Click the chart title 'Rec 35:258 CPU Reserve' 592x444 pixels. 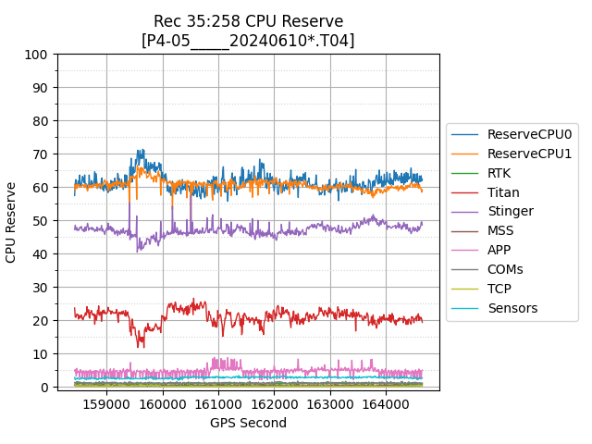(248, 21)
